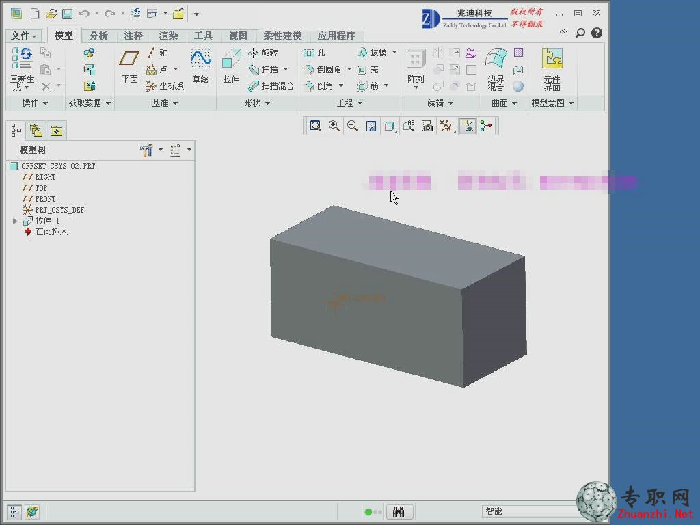Click the Zoom In icon in view toolbar
This screenshot has height=525, width=700.
[334, 126]
